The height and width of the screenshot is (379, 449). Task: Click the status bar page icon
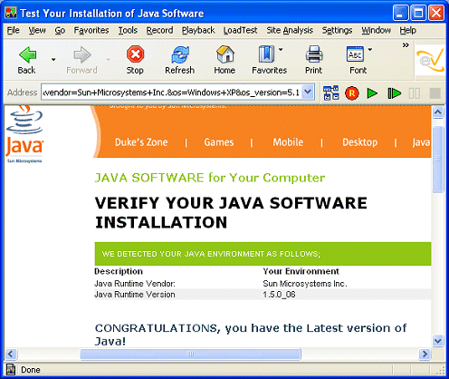click(11, 369)
